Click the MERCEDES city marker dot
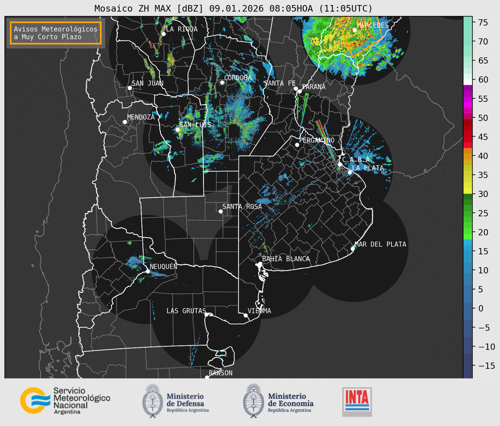Viewport: 500px width, 426px height. point(354,30)
